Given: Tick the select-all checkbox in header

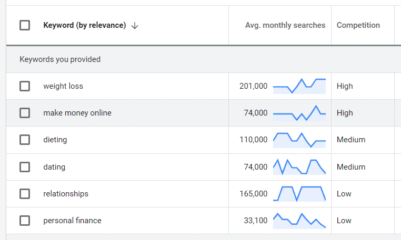Looking at the screenshot, I should click(x=25, y=25).
